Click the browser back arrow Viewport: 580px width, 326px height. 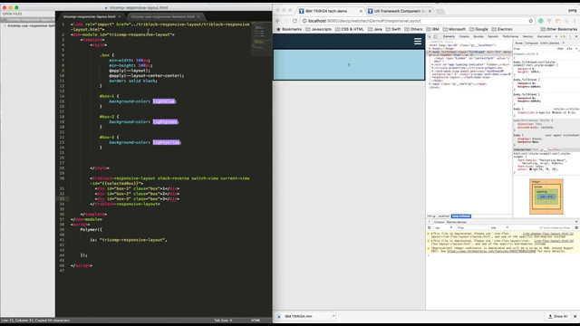click(278, 21)
